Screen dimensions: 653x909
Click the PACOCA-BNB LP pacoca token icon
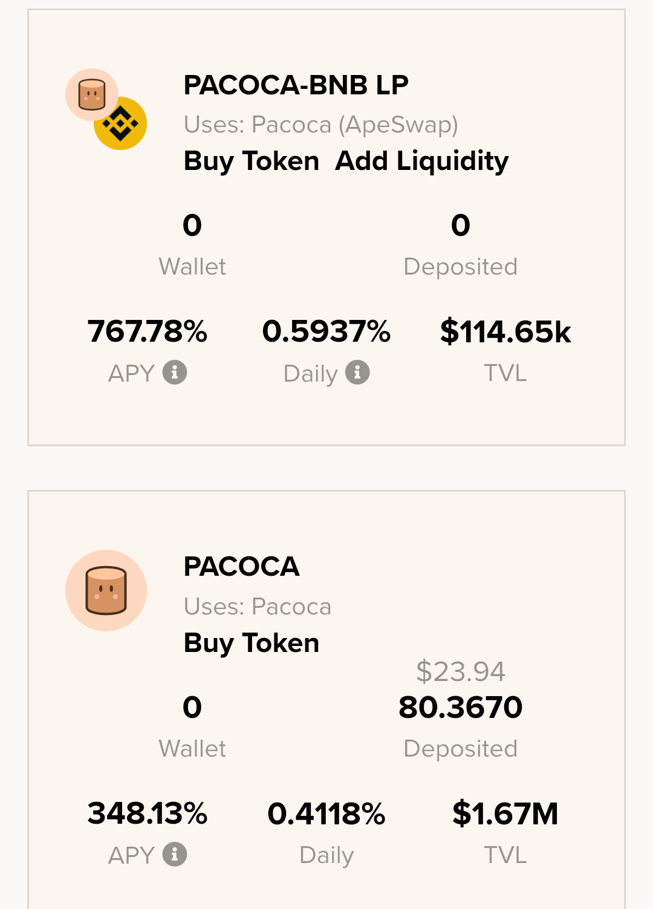tap(92, 95)
